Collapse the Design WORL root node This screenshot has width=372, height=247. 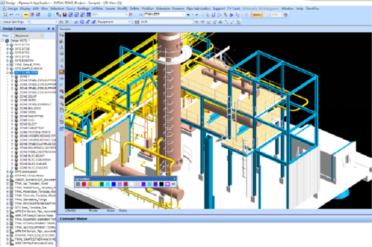(x=3, y=41)
